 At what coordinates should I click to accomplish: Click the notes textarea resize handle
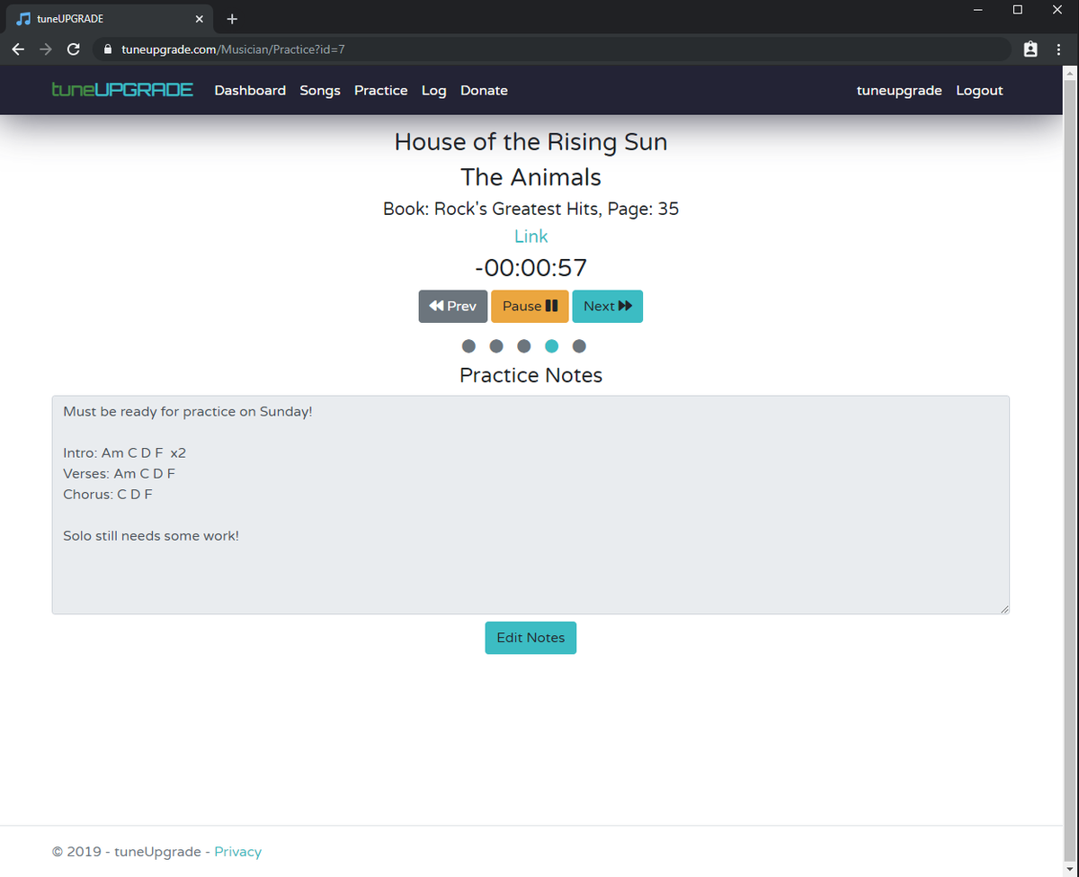(x=1004, y=609)
